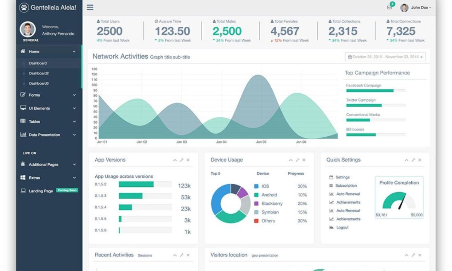
Task: Open the mail notifications envelope icon
Action: 389,8
